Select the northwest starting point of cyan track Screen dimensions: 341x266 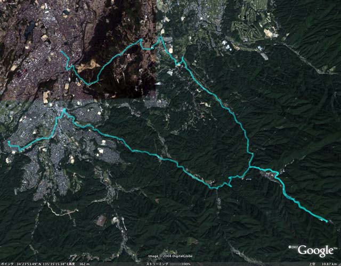[61, 52]
